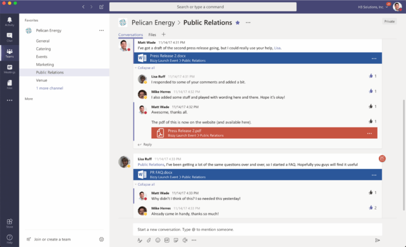Switch to the Files tab

(152, 35)
